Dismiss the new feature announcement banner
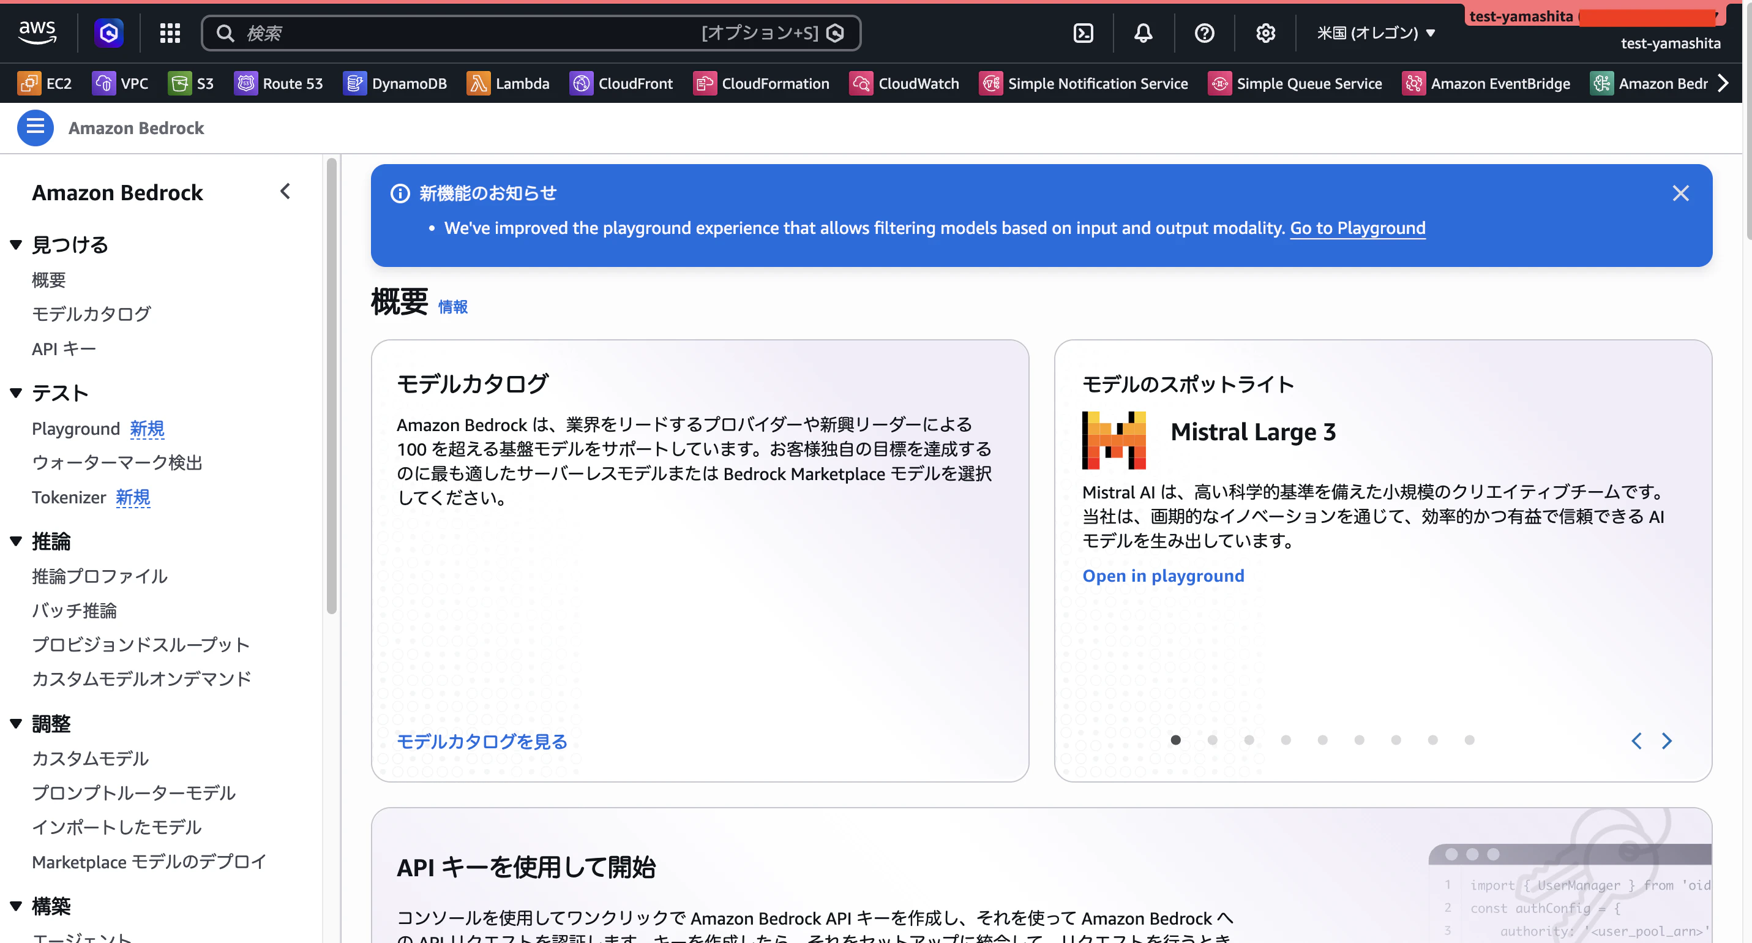 1680,193
